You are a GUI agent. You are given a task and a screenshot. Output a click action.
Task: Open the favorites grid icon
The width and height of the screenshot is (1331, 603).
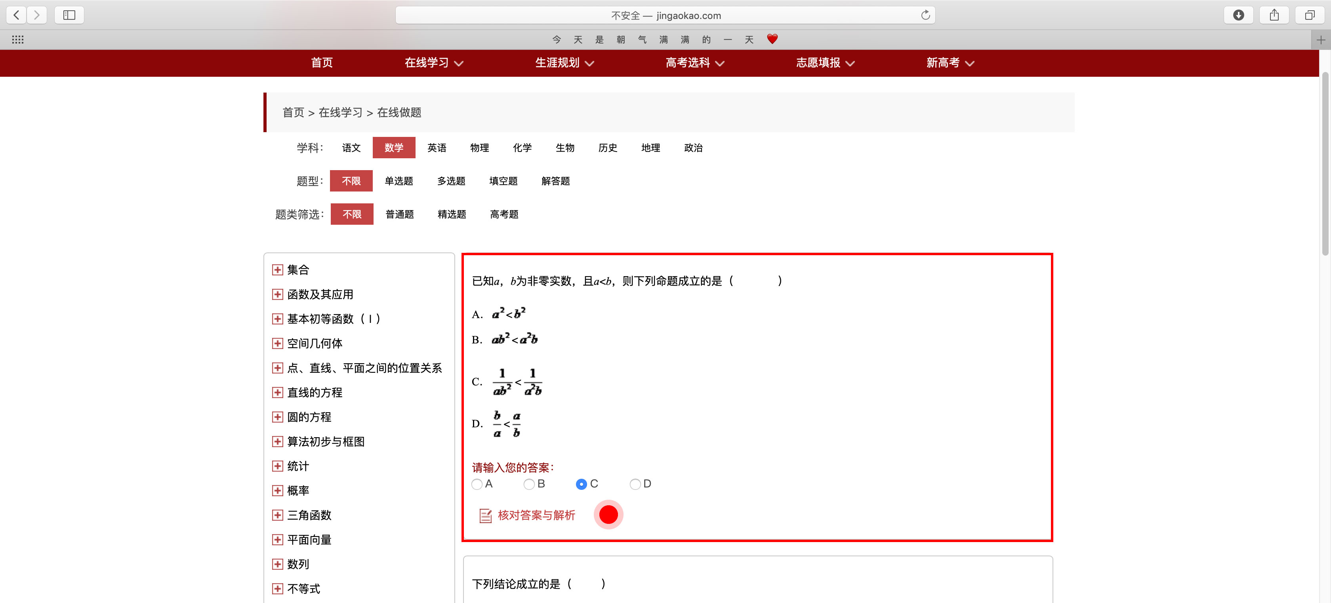click(x=17, y=40)
